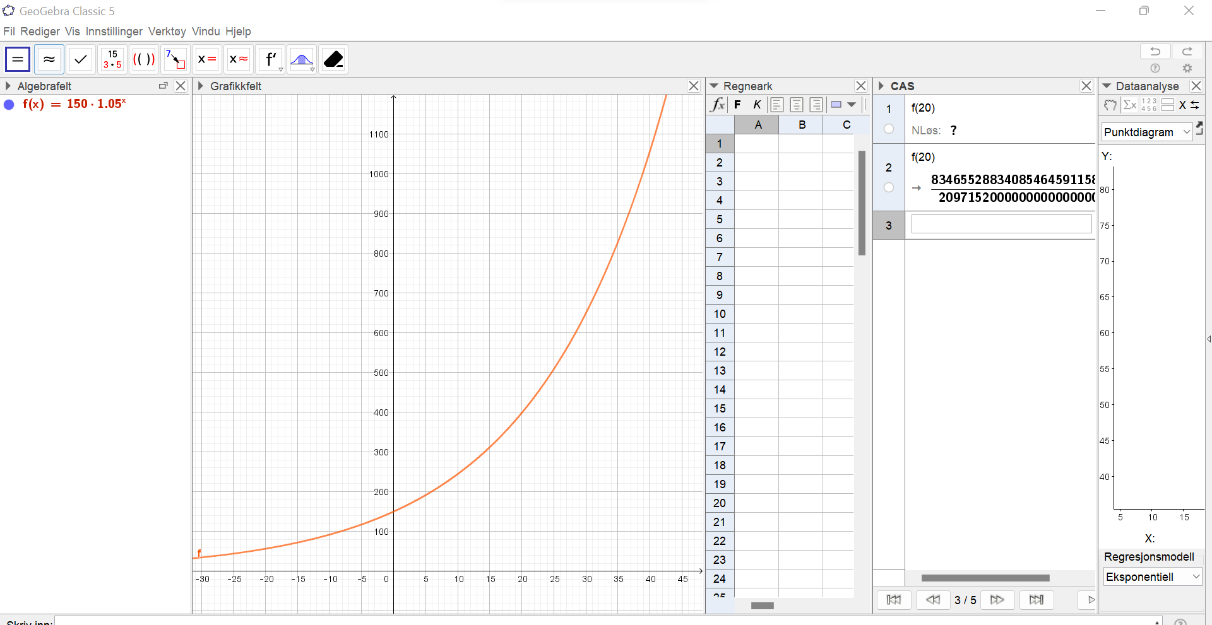The image size is (1212, 625).
Task: Click the spreadsheet vertical scrollbar
Action: 862,203
